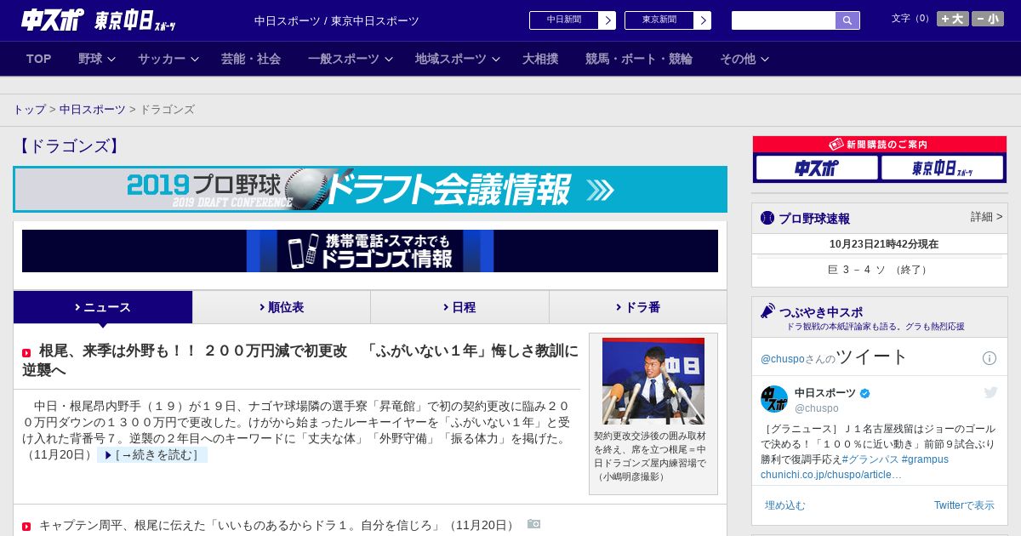Click the 新聞購読のご案内 header

pos(880,145)
